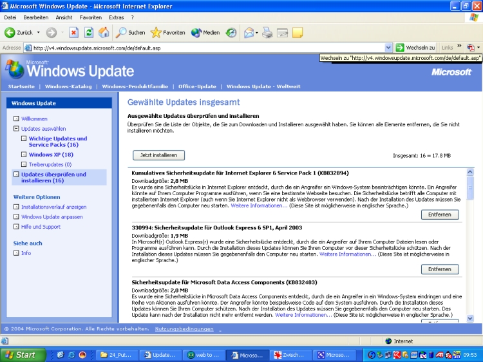483x362 pixels.
Task: Select Willkommen in the sidebar
Action: pos(34,119)
